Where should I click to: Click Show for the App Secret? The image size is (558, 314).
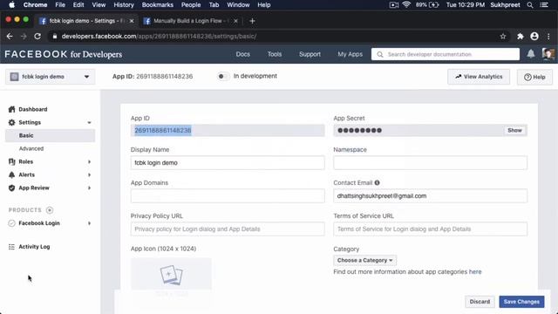pos(514,130)
